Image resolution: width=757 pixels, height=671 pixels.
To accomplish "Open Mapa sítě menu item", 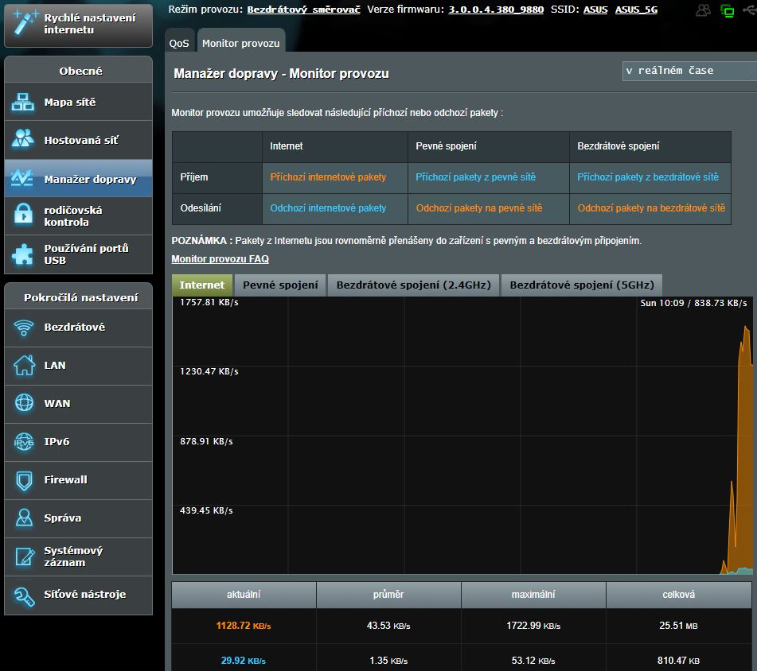I will (x=78, y=102).
